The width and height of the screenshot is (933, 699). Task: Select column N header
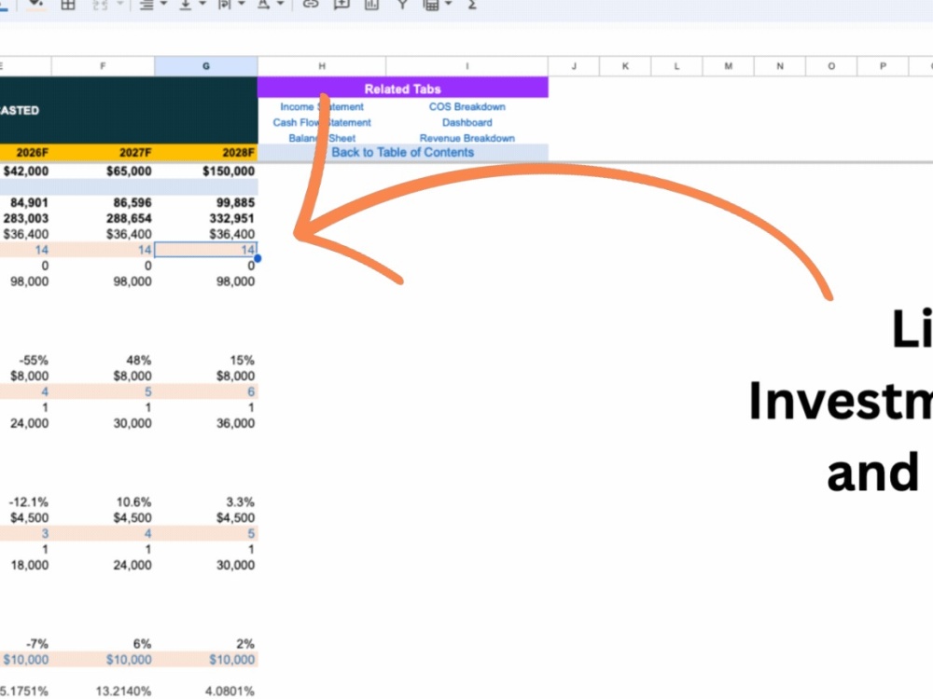pyautogui.click(x=779, y=66)
